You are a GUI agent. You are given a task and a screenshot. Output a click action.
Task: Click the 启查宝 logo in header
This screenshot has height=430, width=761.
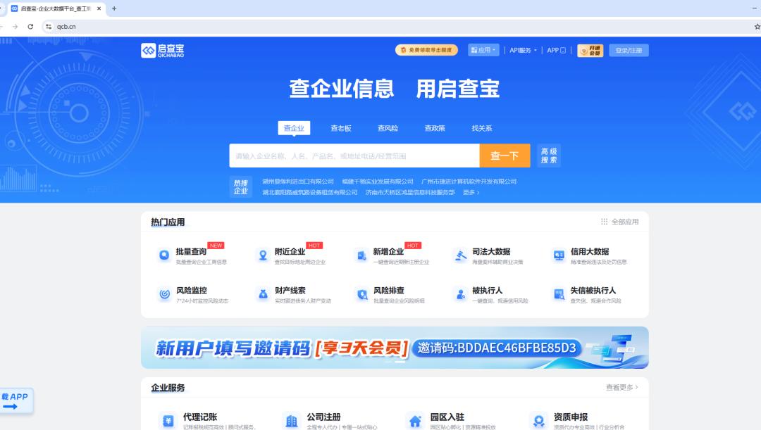point(163,50)
